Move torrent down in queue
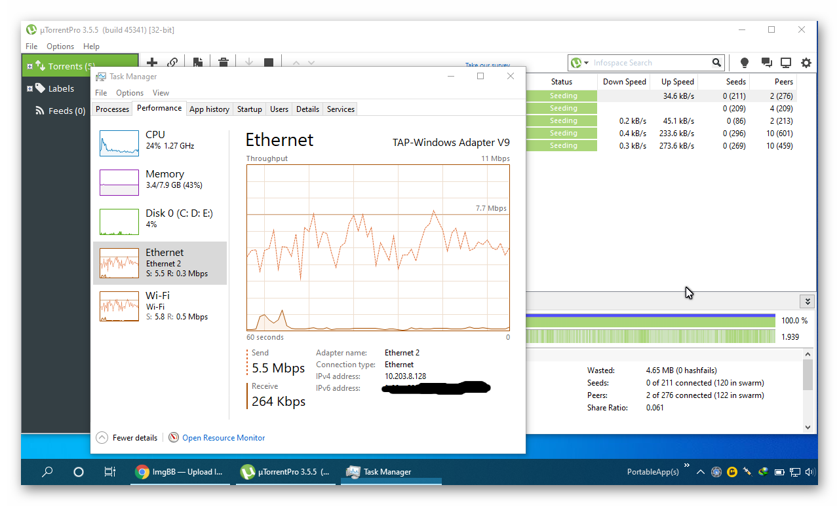The image size is (839, 506). (311, 63)
